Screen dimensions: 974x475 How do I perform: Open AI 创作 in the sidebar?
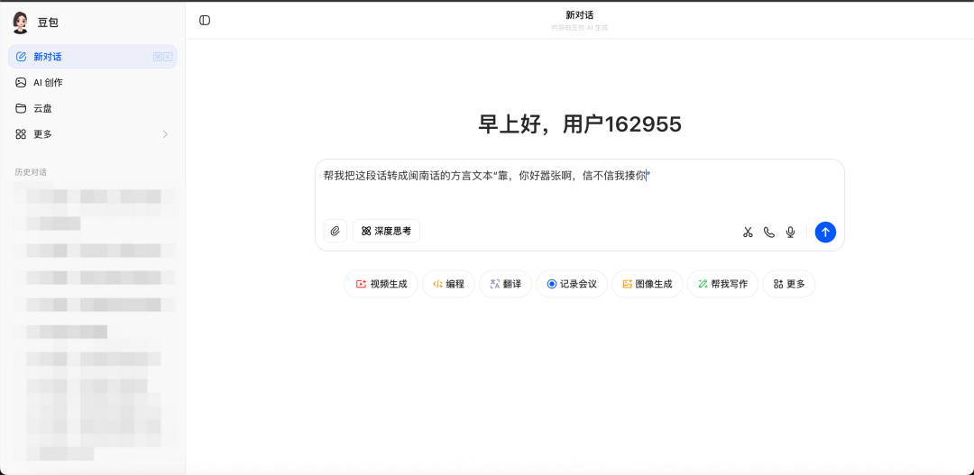pyautogui.click(x=93, y=83)
